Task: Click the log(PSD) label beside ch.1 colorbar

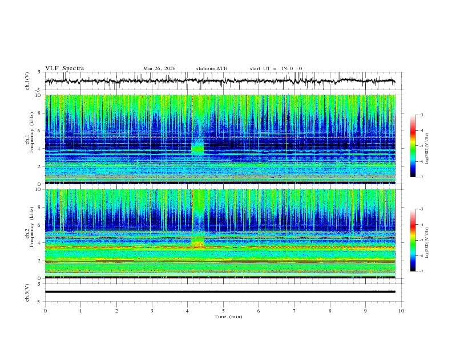Action: [427, 149]
